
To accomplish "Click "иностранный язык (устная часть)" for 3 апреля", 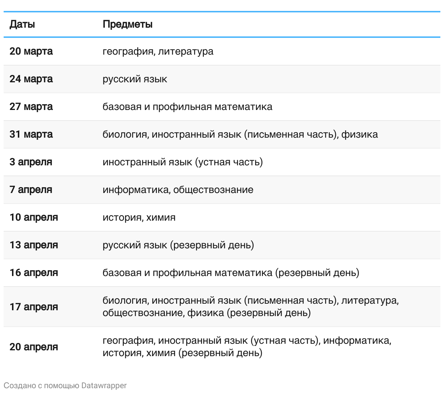I will (x=183, y=162).
